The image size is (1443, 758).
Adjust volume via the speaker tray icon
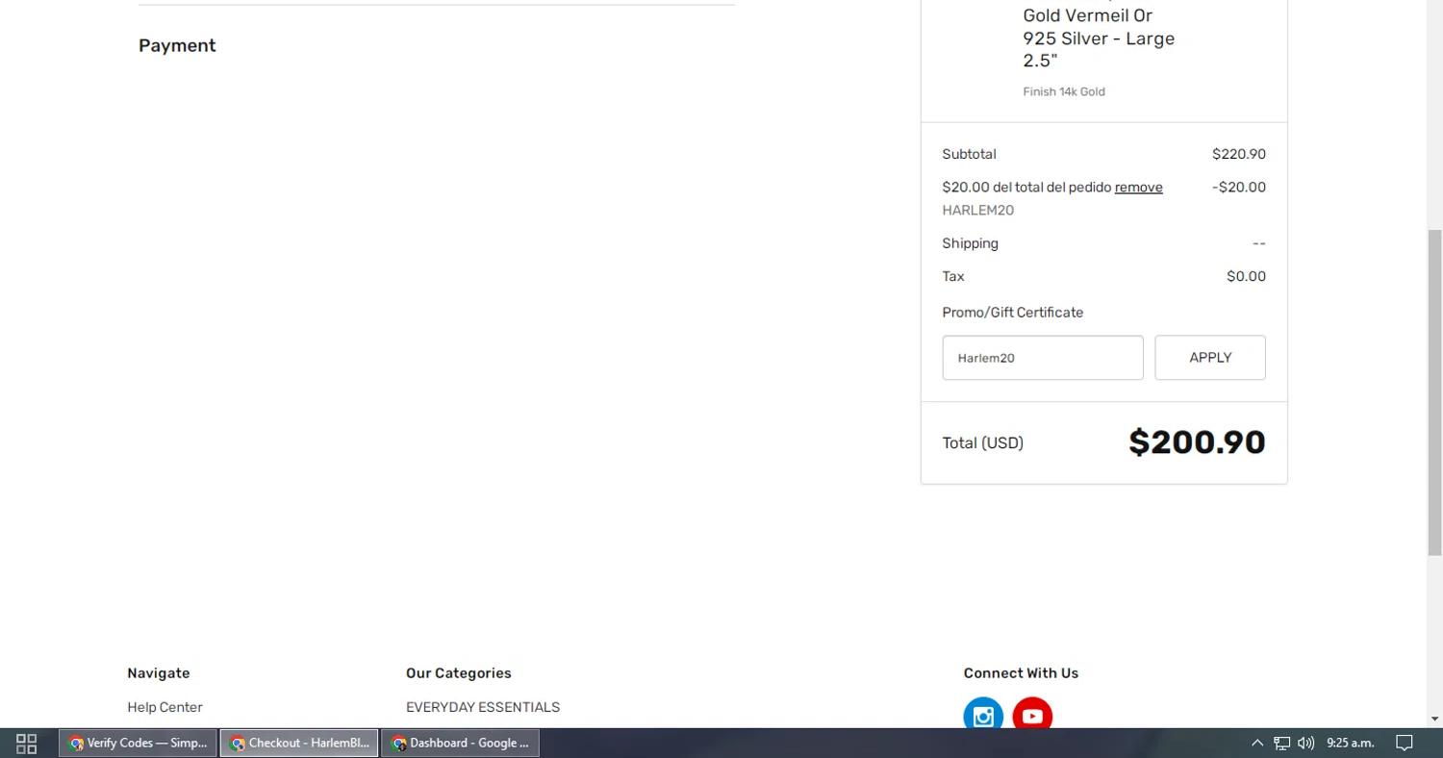pyautogui.click(x=1305, y=743)
